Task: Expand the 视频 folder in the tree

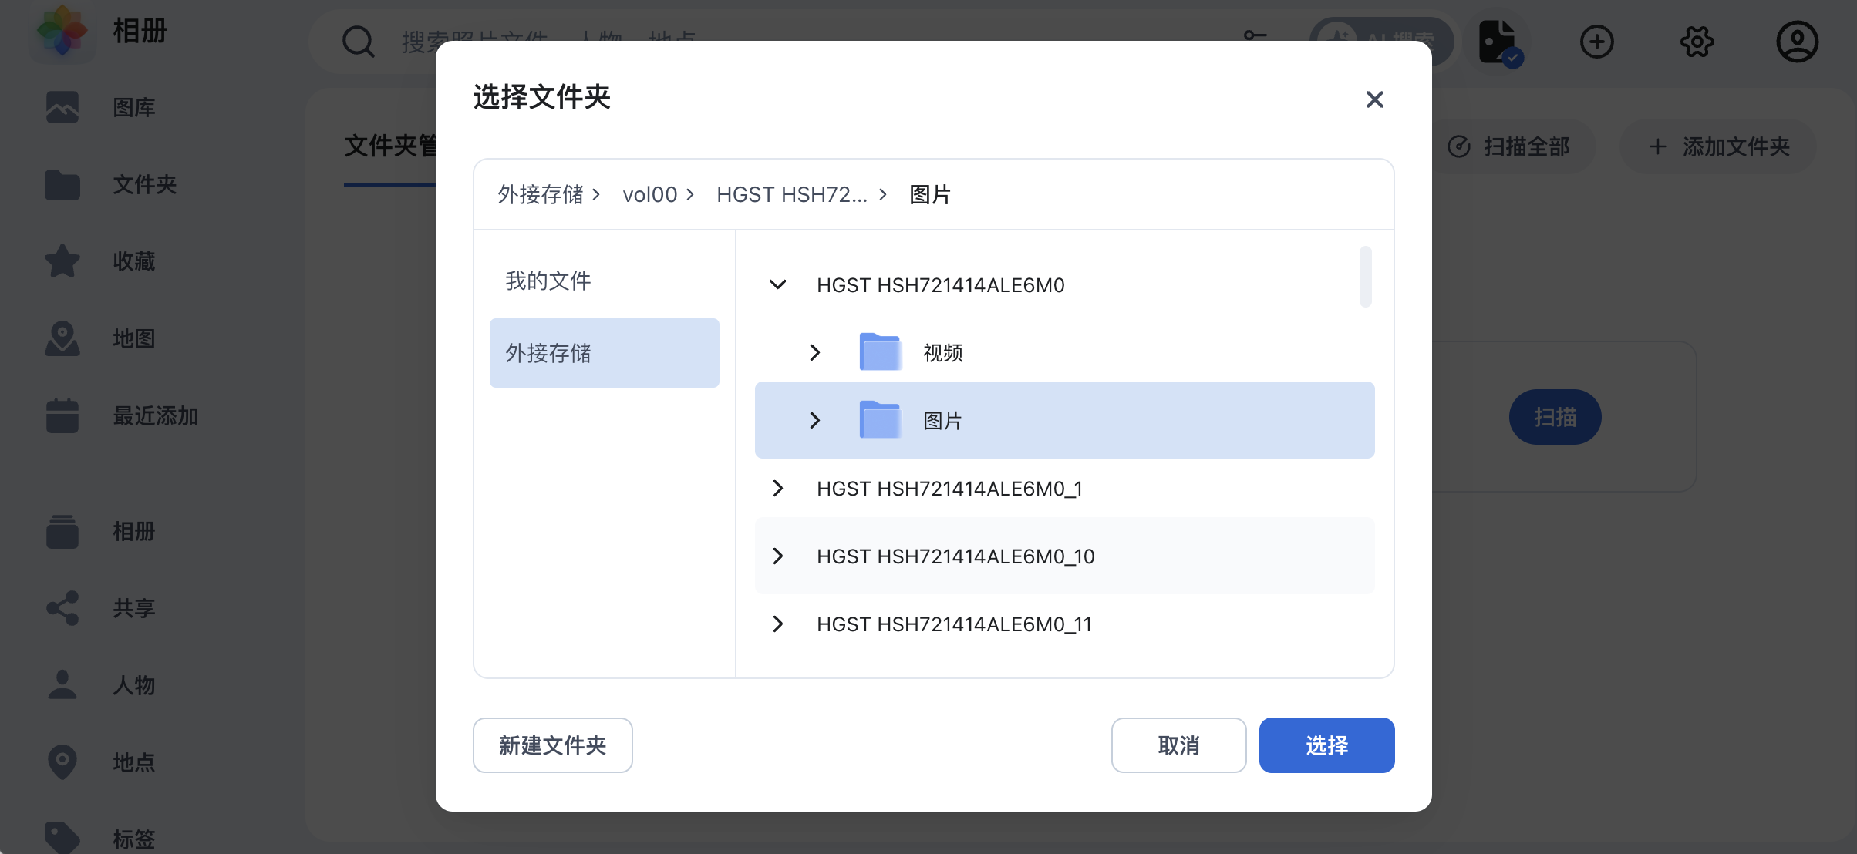Action: click(x=815, y=351)
